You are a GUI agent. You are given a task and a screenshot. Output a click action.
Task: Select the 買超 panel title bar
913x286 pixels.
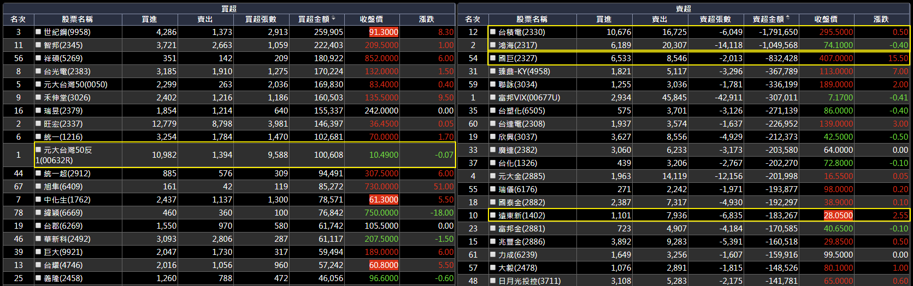click(x=228, y=8)
